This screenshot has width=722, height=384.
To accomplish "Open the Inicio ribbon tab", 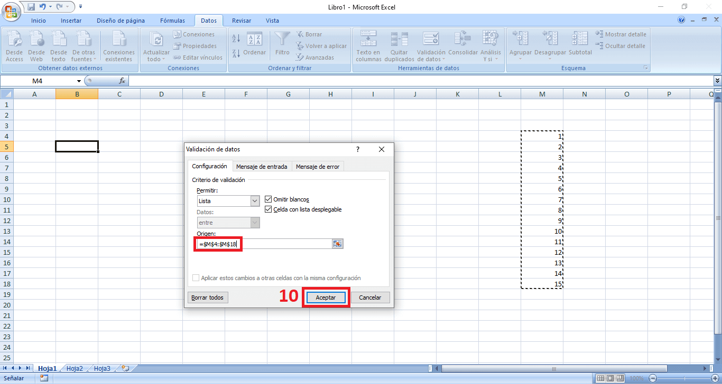I will (x=39, y=21).
